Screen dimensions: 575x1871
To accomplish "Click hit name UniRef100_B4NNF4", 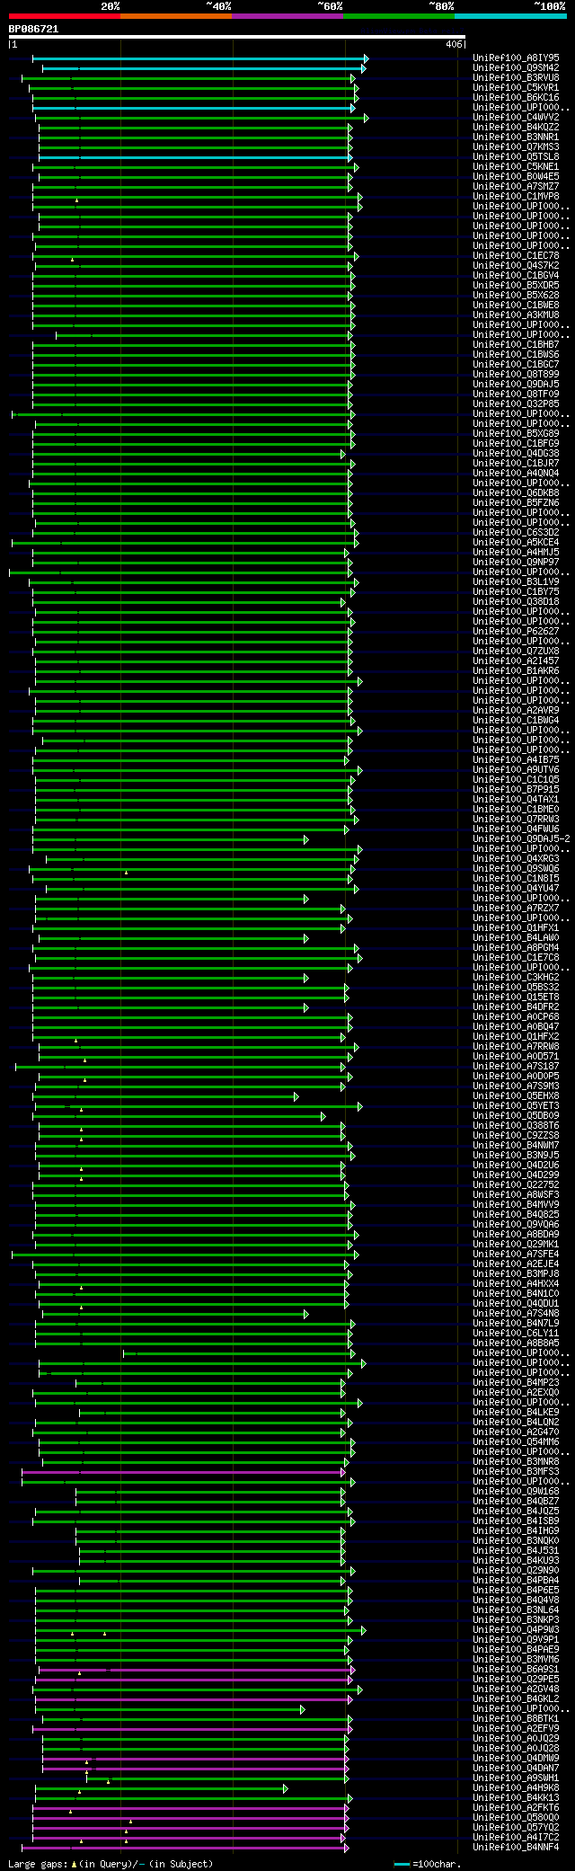I will (x=516, y=1847).
